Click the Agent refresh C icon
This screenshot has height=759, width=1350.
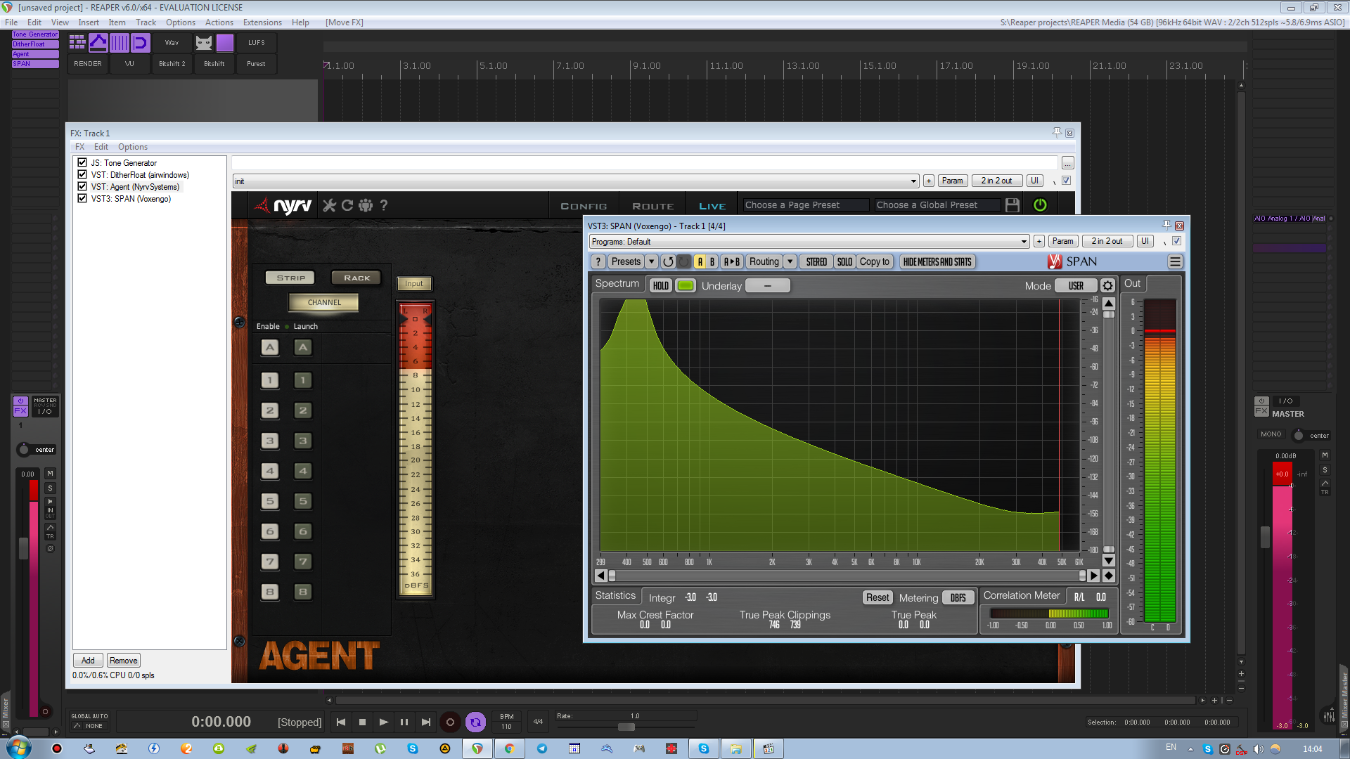[x=347, y=205]
